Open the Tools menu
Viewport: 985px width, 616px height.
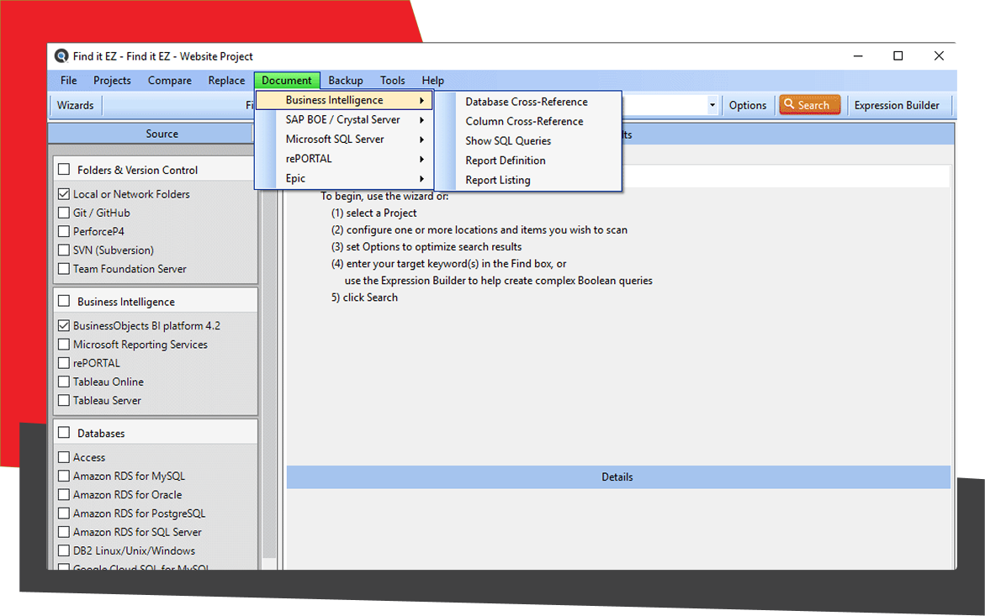point(393,81)
